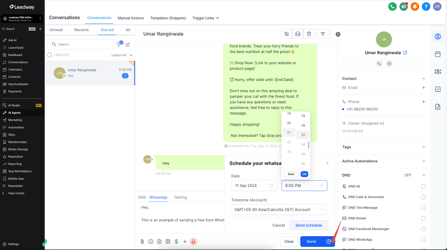Screen dimensions: 447x250
Task: Open the Manual Actions tab
Action: (x=131, y=18)
